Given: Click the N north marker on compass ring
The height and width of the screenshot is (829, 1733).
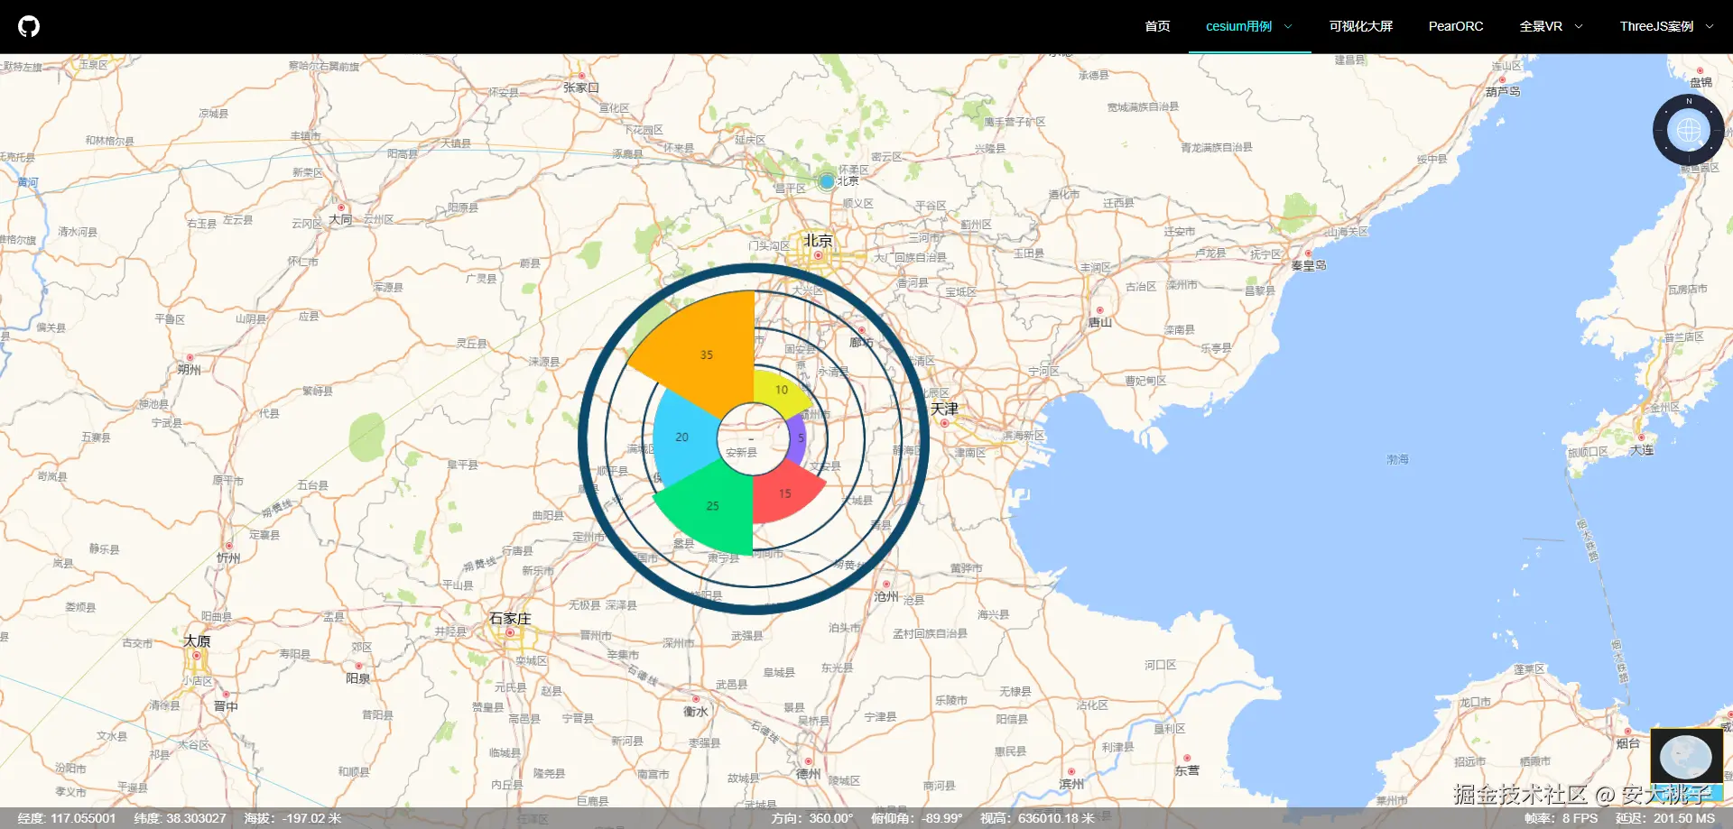Looking at the screenshot, I should pos(1689,101).
